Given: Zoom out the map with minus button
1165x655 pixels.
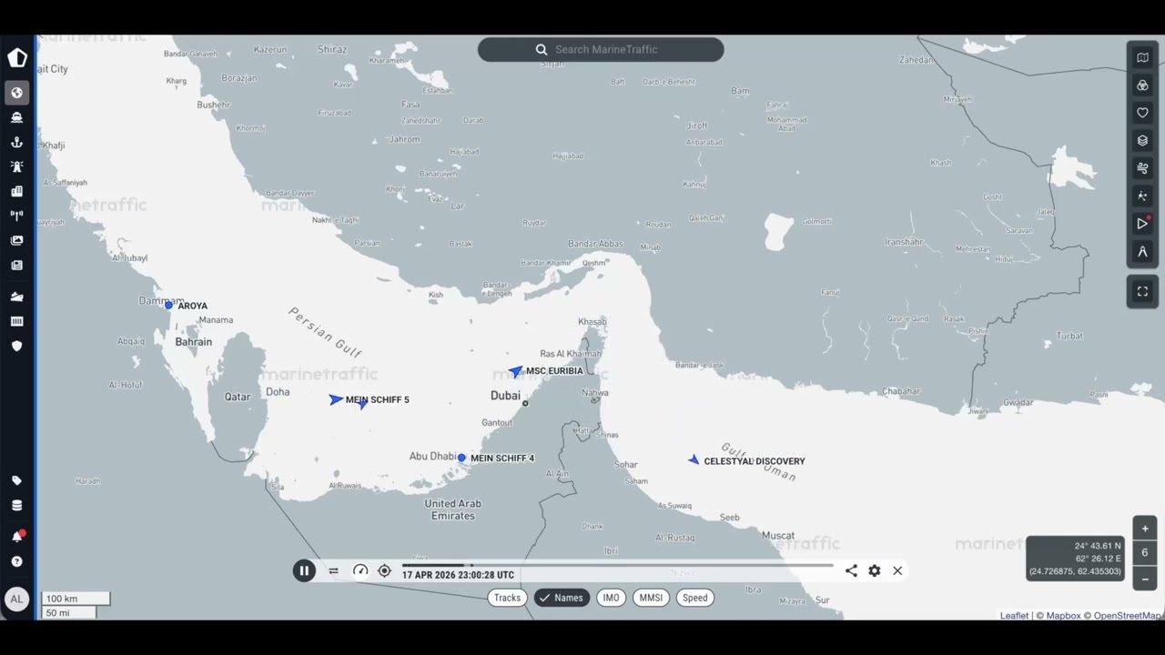Looking at the screenshot, I should pos(1145,579).
